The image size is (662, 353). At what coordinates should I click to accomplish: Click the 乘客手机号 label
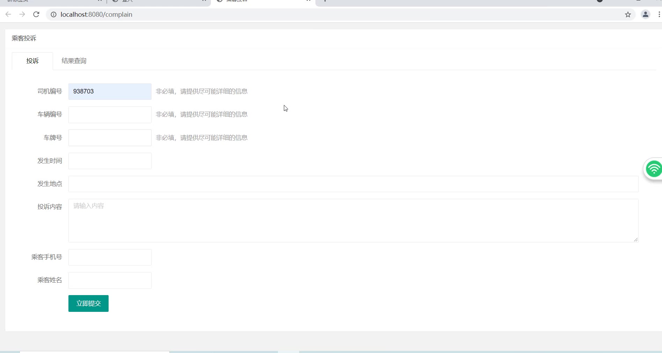(x=46, y=257)
